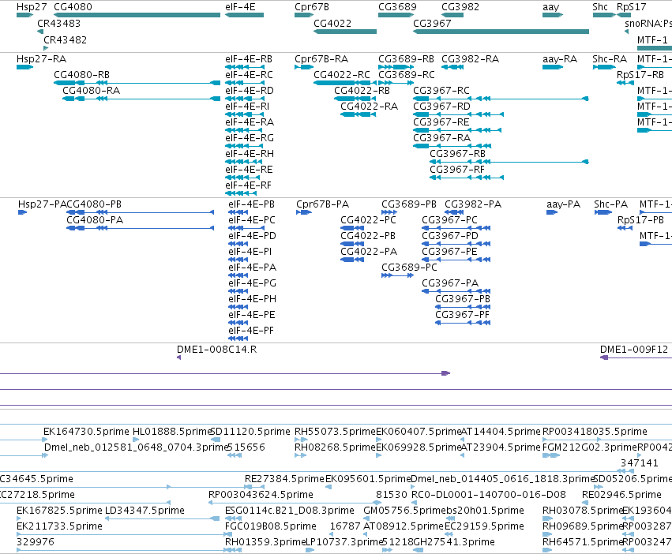Select the DME1-008C14.R feature label
Viewport: 672px width, 554px height.
216,349
